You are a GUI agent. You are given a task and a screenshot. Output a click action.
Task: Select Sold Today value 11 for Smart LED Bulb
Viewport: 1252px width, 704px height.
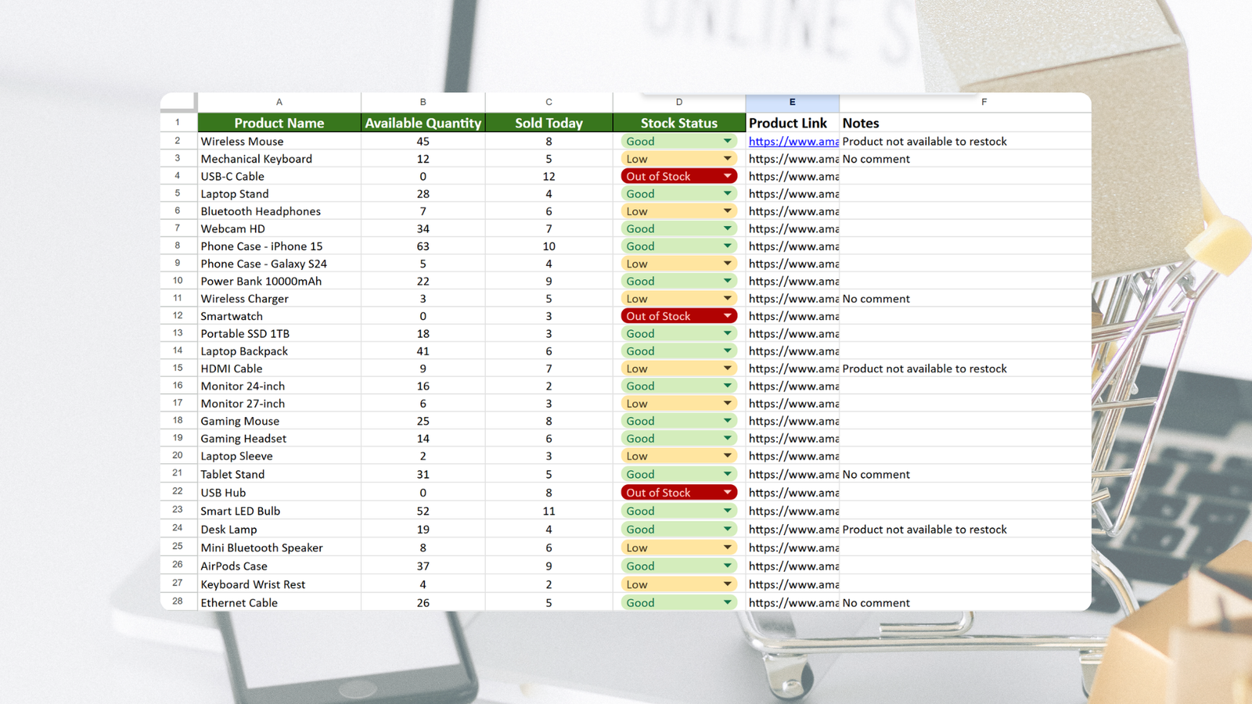(x=549, y=511)
